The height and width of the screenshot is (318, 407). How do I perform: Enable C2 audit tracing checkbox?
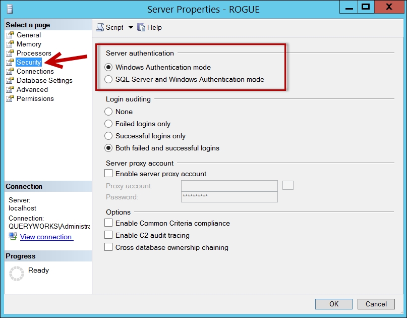click(x=108, y=235)
